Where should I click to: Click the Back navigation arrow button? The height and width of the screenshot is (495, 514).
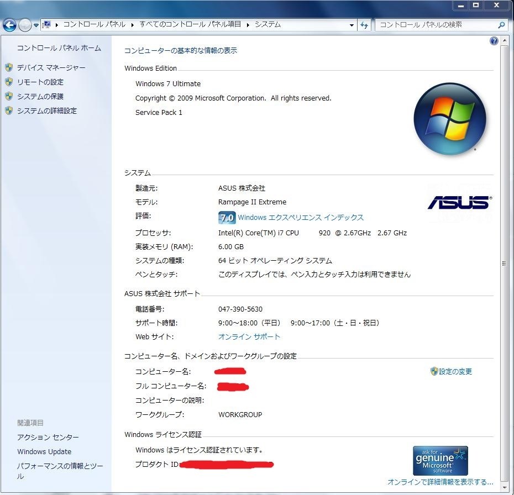pyautogui.click(x=9, y=25)
